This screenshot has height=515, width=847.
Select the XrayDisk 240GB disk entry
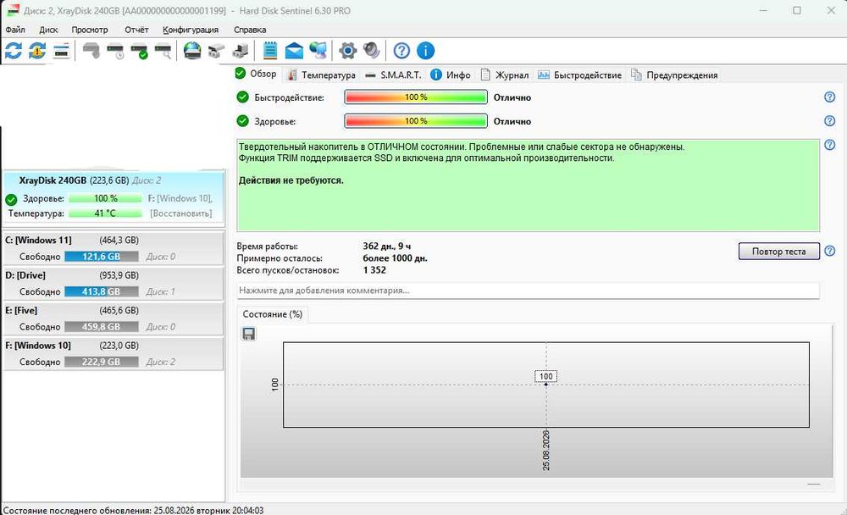pos(113,197)
